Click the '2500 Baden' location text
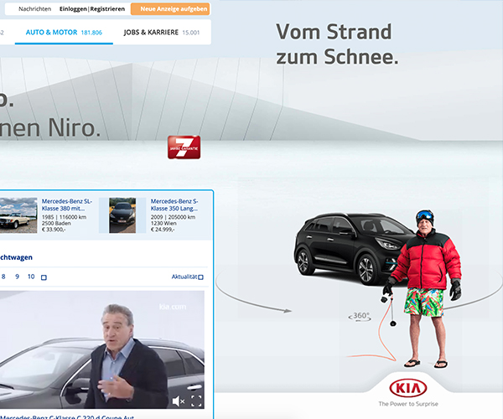 point(56,223)
